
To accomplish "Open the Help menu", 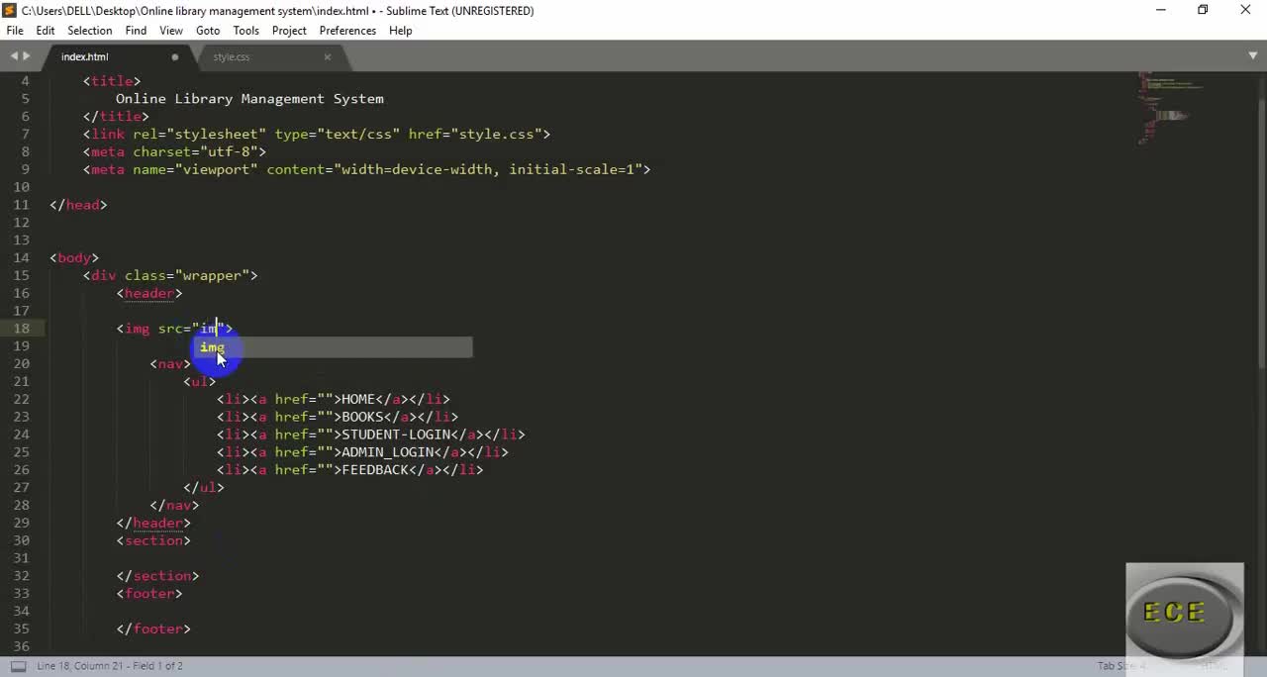I will [x=400, y=31].
